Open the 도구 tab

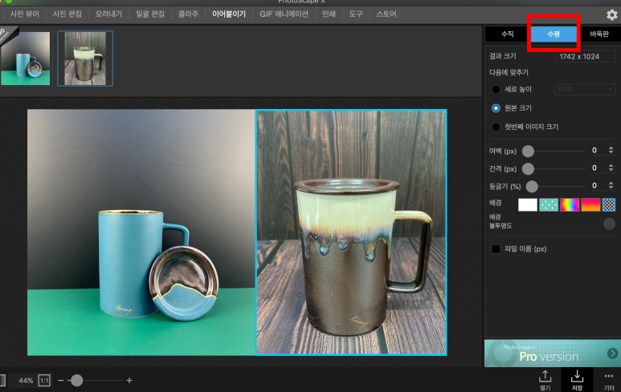[x=356, y=14]
